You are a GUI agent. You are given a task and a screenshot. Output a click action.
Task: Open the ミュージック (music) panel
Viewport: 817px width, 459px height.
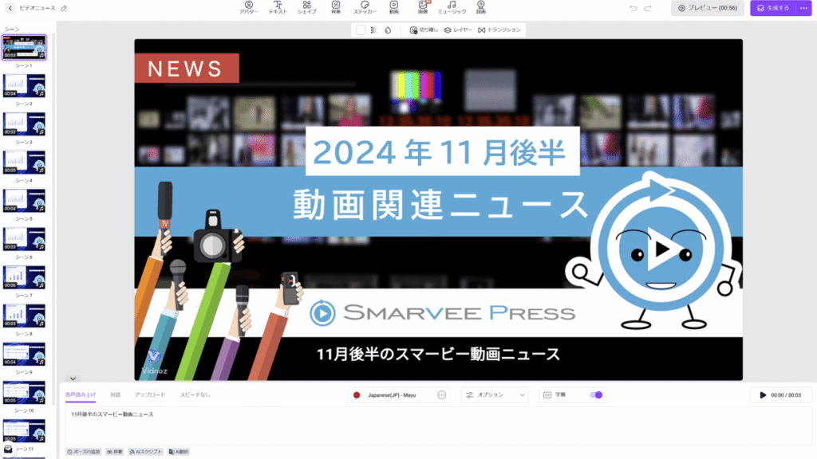[x=452, y=10]
